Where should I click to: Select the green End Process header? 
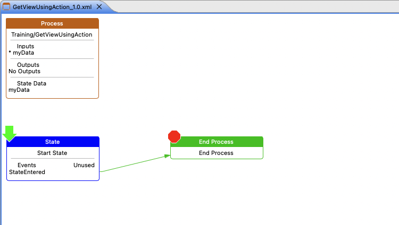coord(216,142)
